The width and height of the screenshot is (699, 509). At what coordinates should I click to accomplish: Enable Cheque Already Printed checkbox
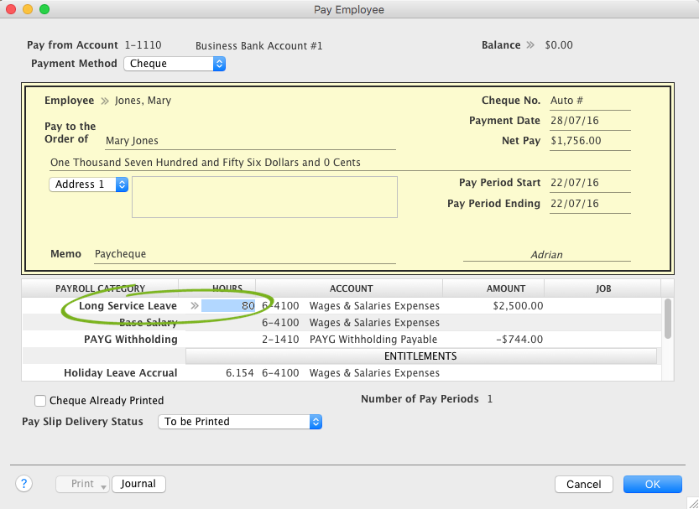(40, 401)
